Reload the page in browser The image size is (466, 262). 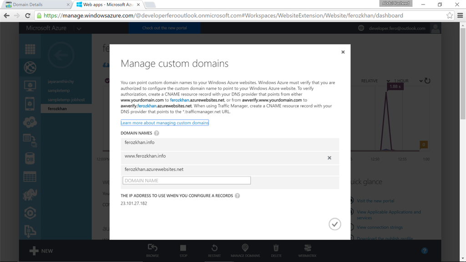click(28, 15)
